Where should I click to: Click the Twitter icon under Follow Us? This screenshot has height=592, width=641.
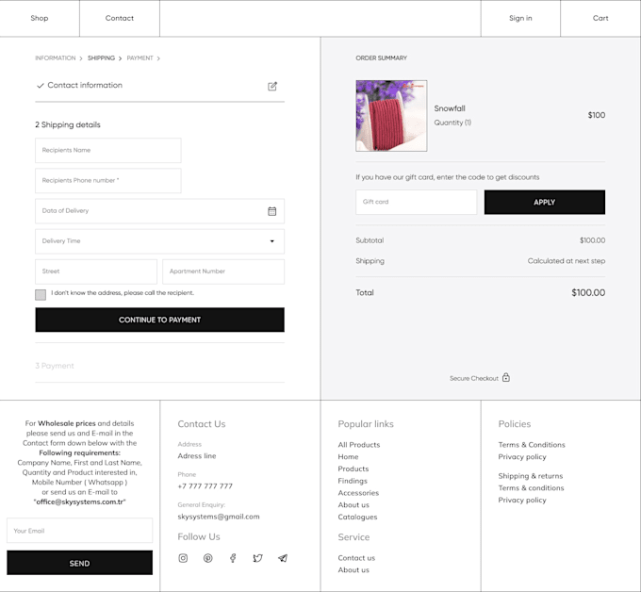coord(257,558)
